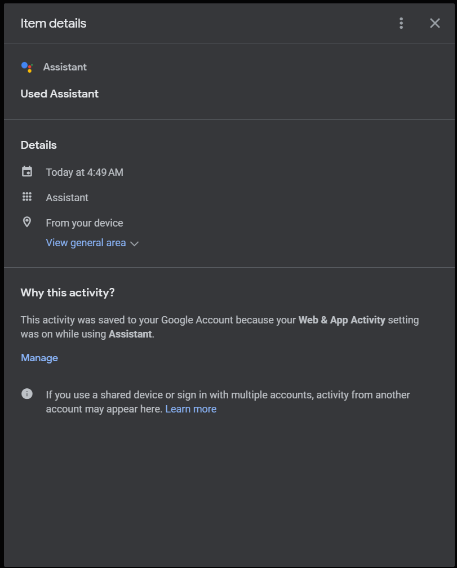Screen dimensions: 457x568
Task: Click the location pin icon
Action: (x=27, y=223)
